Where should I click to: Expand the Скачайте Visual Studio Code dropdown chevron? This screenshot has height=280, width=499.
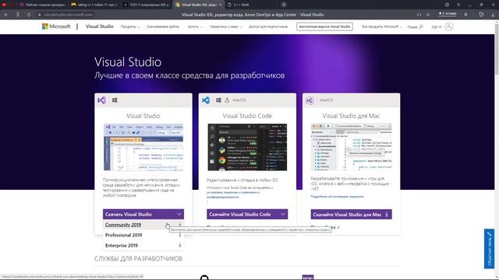[x=283, y=215]
